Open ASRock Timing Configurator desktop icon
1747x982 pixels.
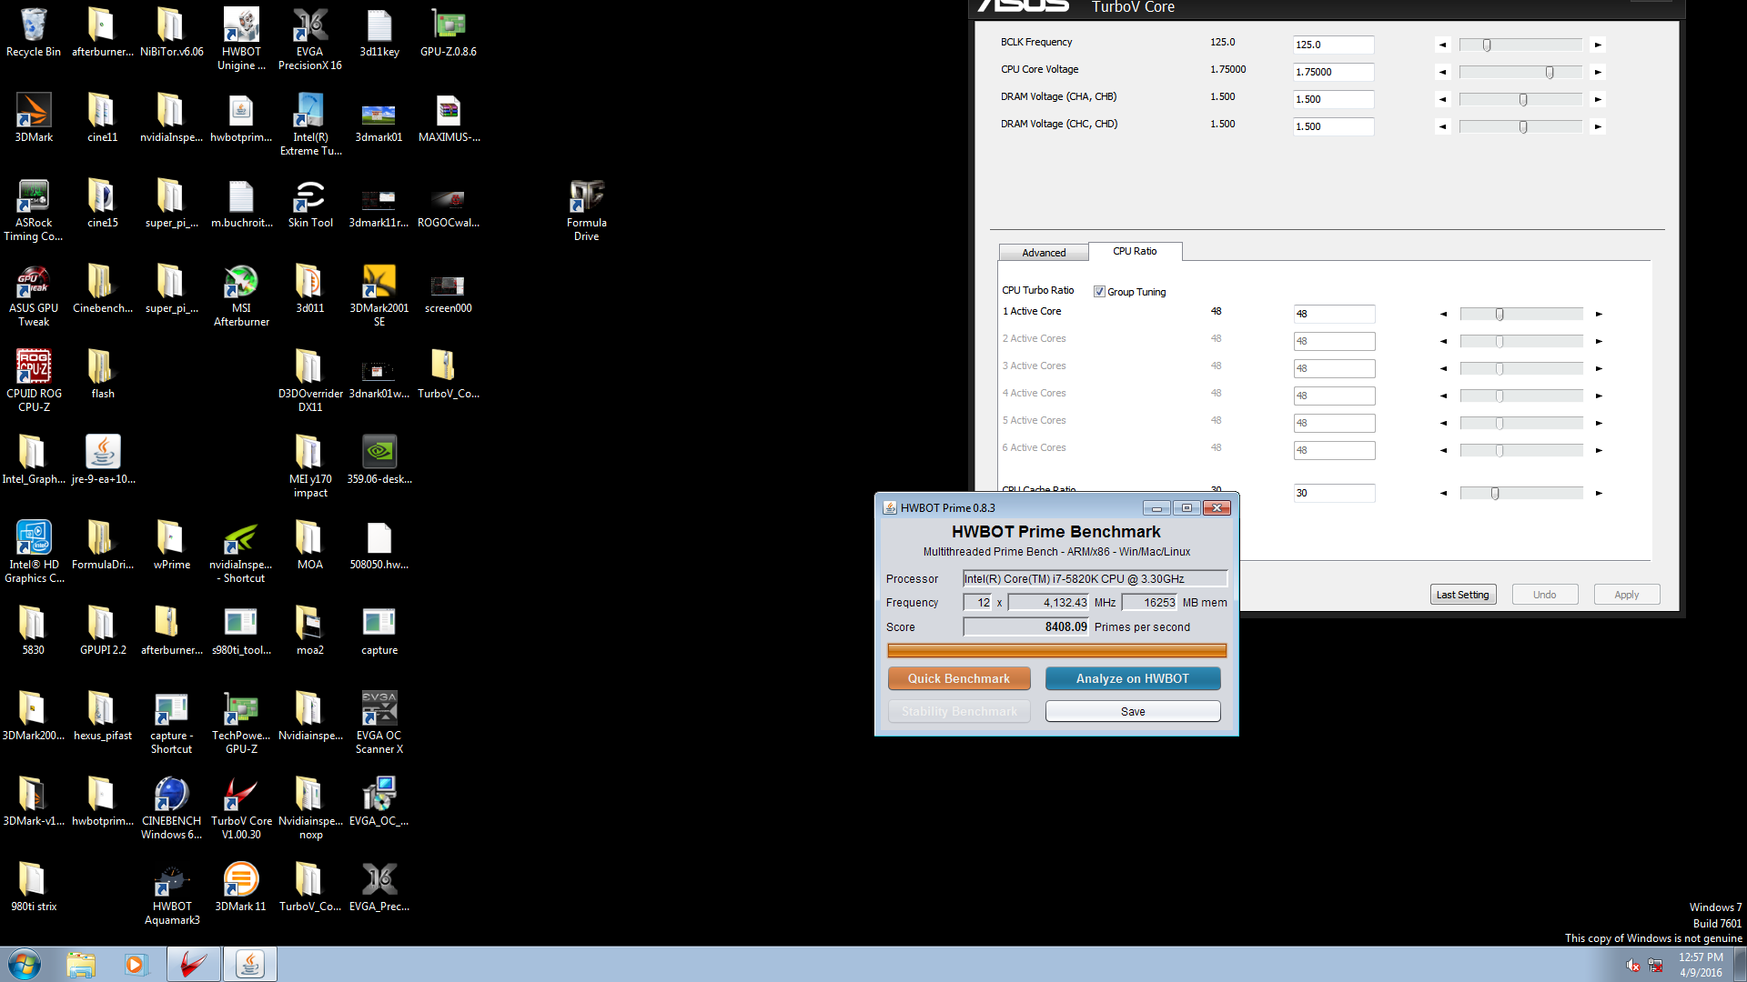34,210
